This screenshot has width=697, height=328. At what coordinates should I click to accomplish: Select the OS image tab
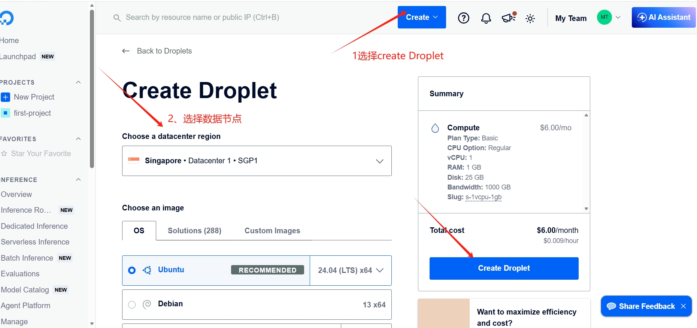pyautogui.click(x=139, y=231)
